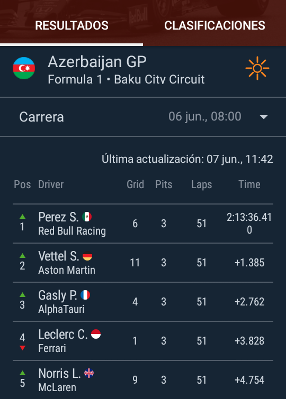Expand the Carrera session dropdown arrow

[264, 117]
